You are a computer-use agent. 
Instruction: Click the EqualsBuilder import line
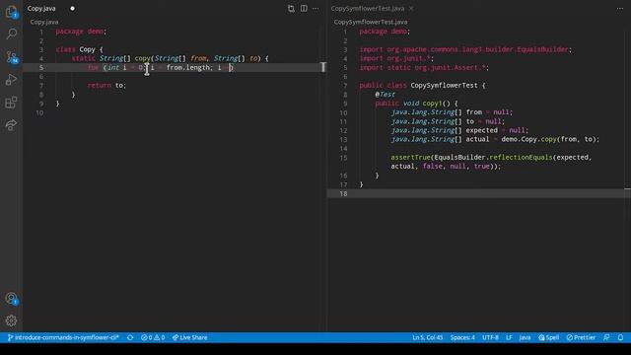(x=465, y=49)
